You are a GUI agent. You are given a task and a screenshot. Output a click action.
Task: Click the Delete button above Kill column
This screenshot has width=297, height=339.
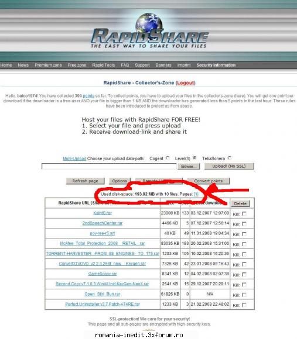(240, 203)
